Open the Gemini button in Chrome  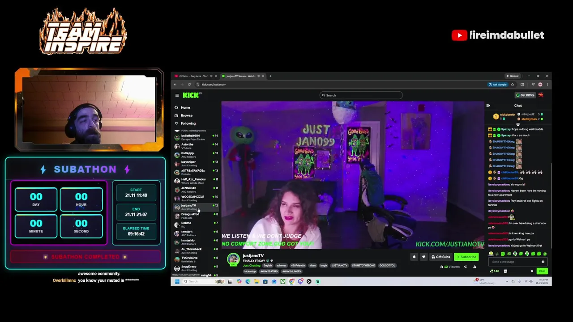512,76
